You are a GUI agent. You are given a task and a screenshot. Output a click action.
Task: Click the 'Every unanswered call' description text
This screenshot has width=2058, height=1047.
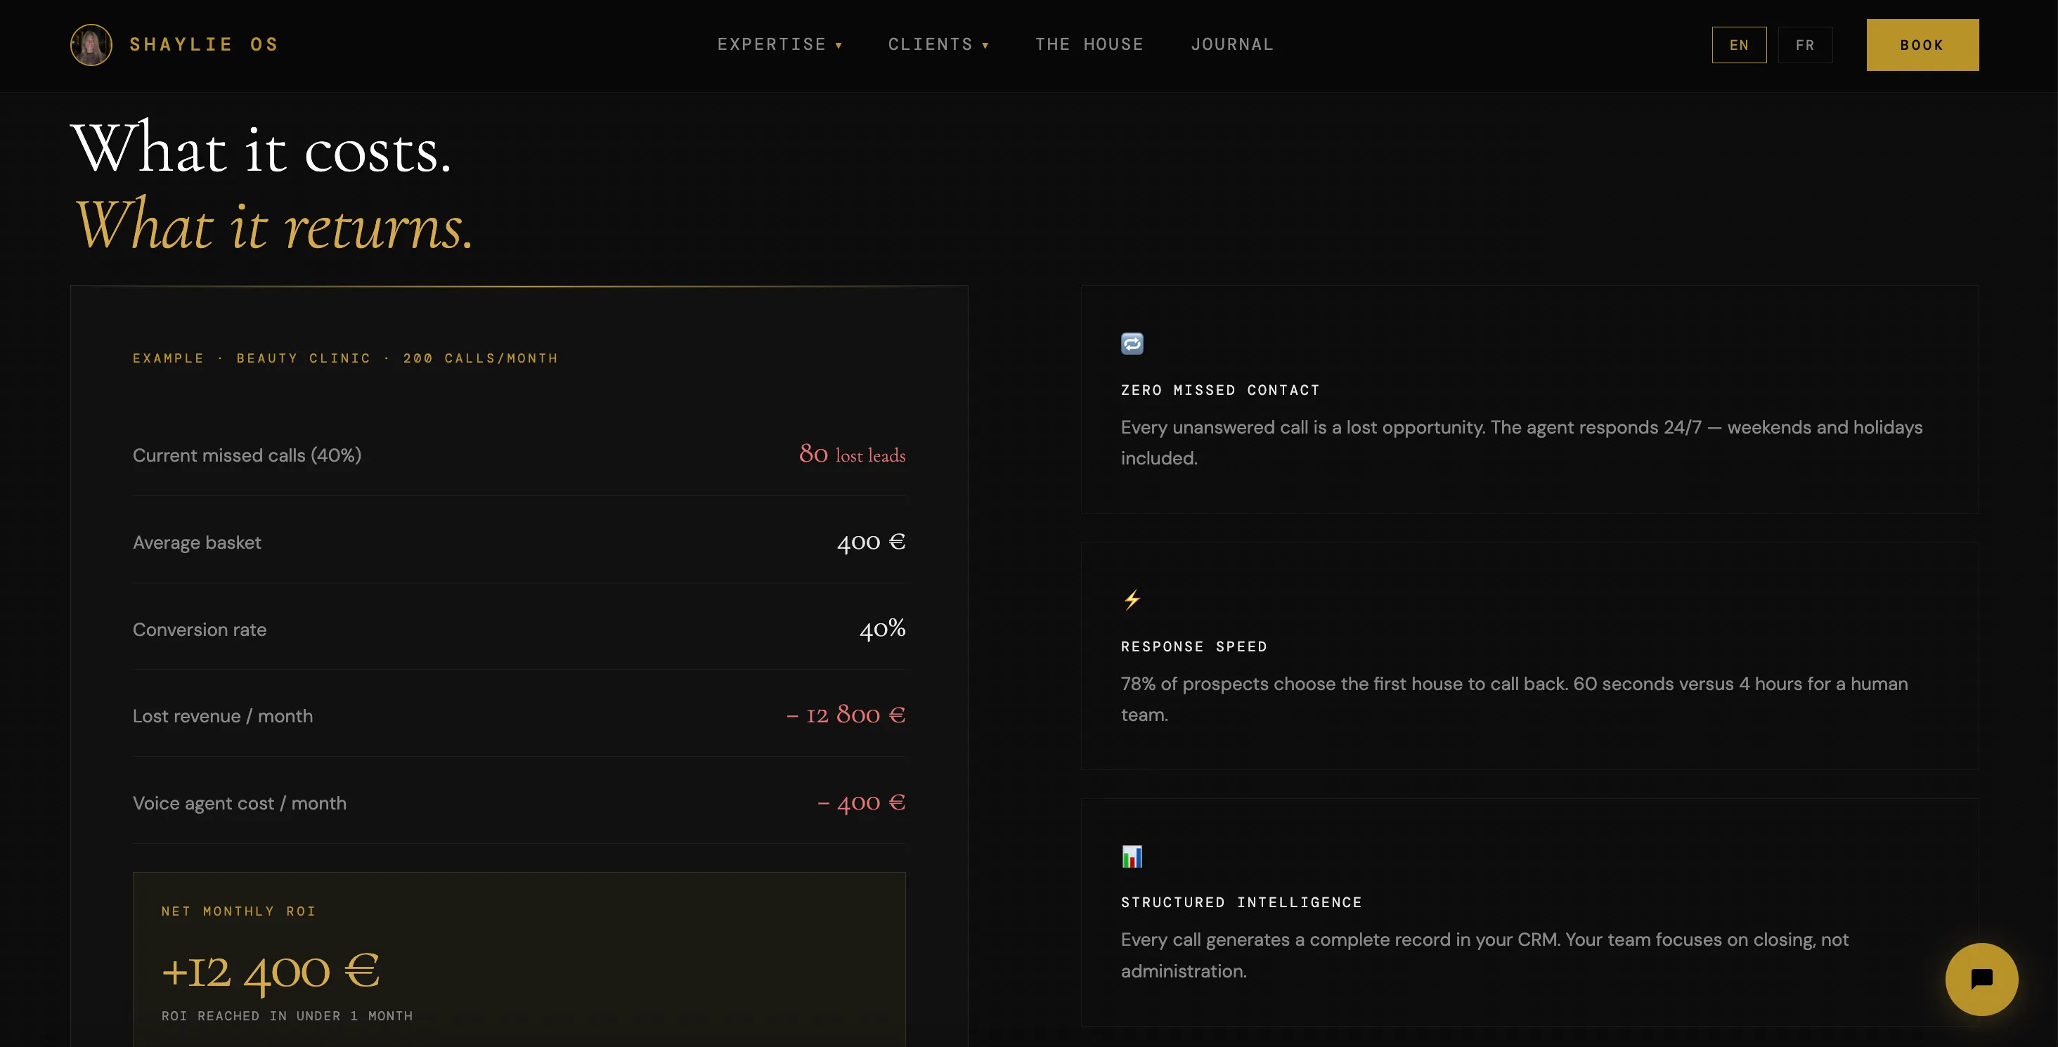click(x=1521, y=443)
